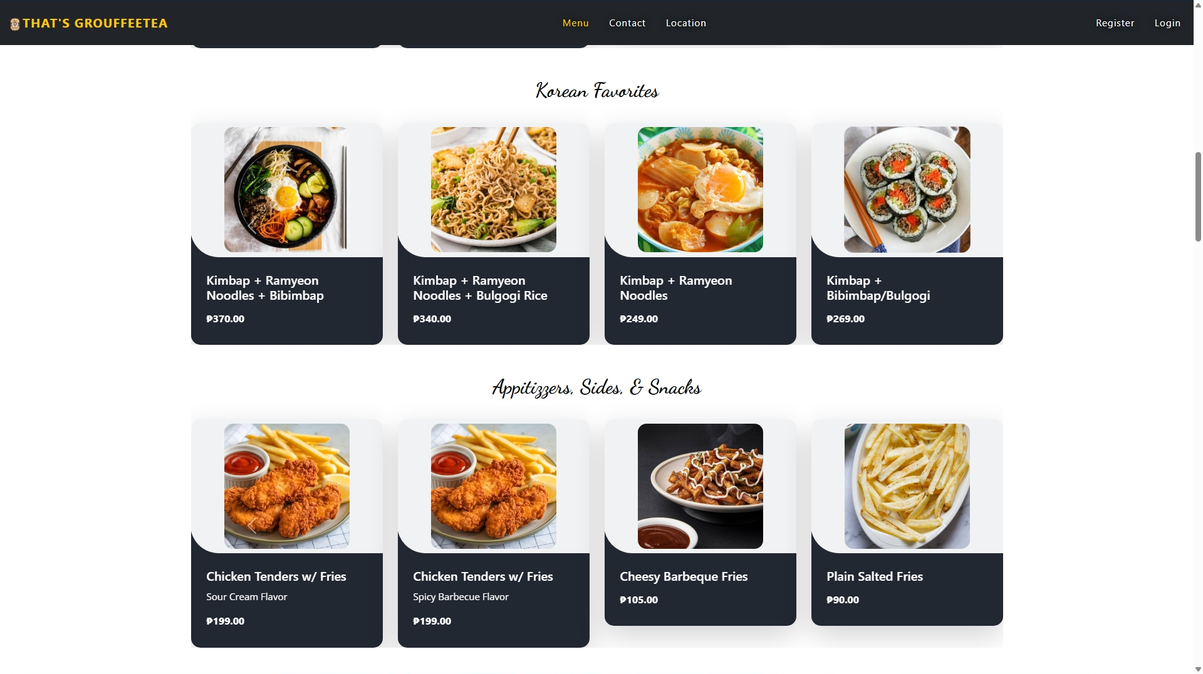Click the That's Grouffeetea logo icon
The image size is (1203, 674).
tap(15, 24)
